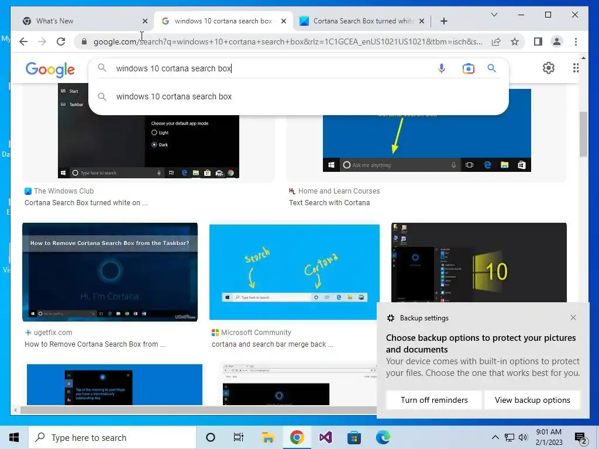599x449 pixels.
Task: Click View backup options button
Action: [532, 400]
